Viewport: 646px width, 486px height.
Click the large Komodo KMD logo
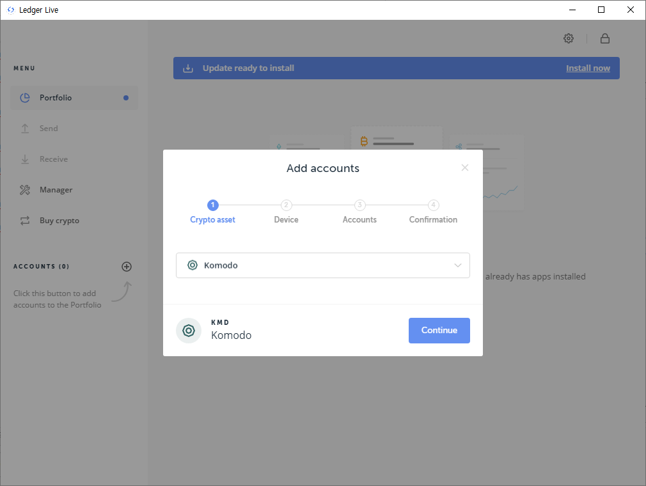(189, 331)
